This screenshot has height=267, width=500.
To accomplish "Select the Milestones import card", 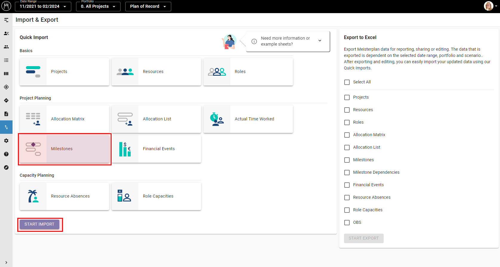I will coord(64,149).
